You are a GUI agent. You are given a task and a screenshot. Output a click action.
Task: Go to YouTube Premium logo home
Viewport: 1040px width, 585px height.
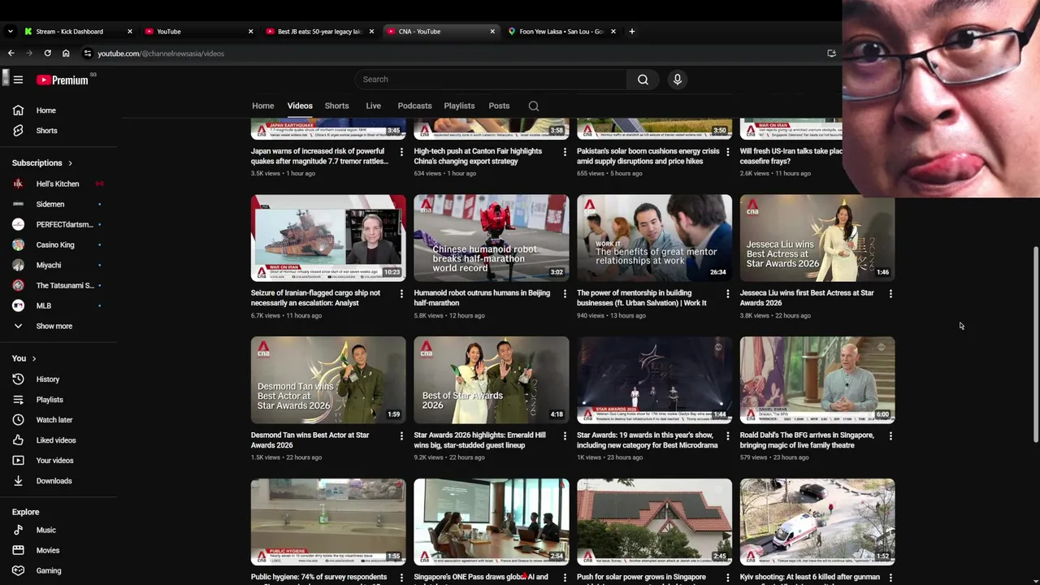click(x=62, y=80)
